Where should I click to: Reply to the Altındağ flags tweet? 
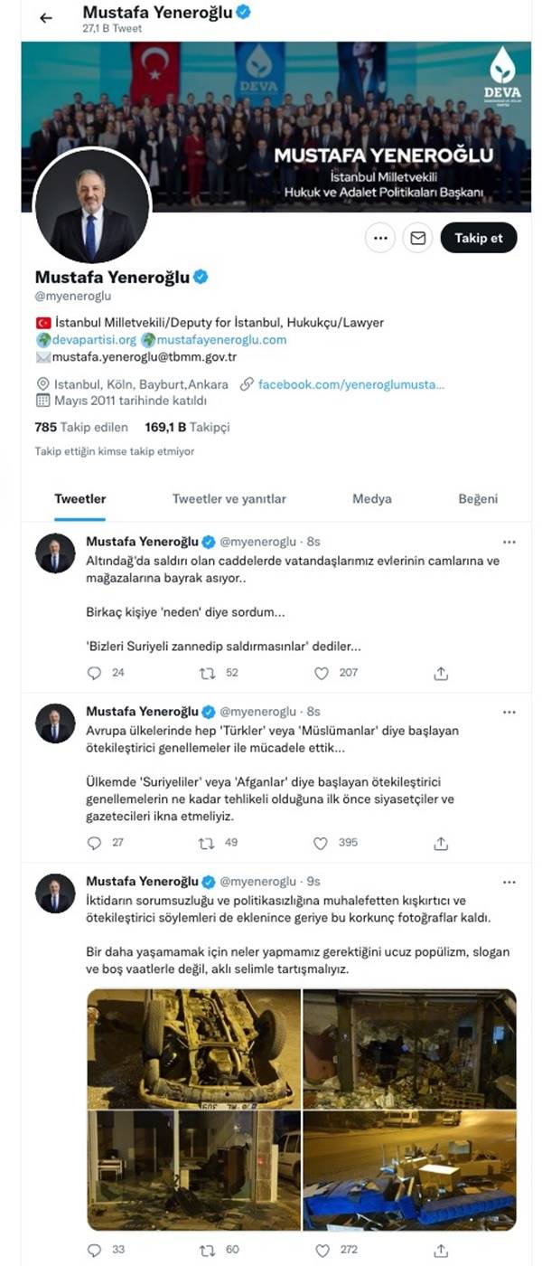pyautogui.click(x=94, y=673)
